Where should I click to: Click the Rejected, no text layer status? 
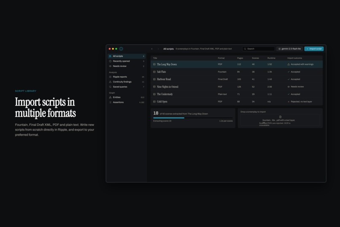302,101
